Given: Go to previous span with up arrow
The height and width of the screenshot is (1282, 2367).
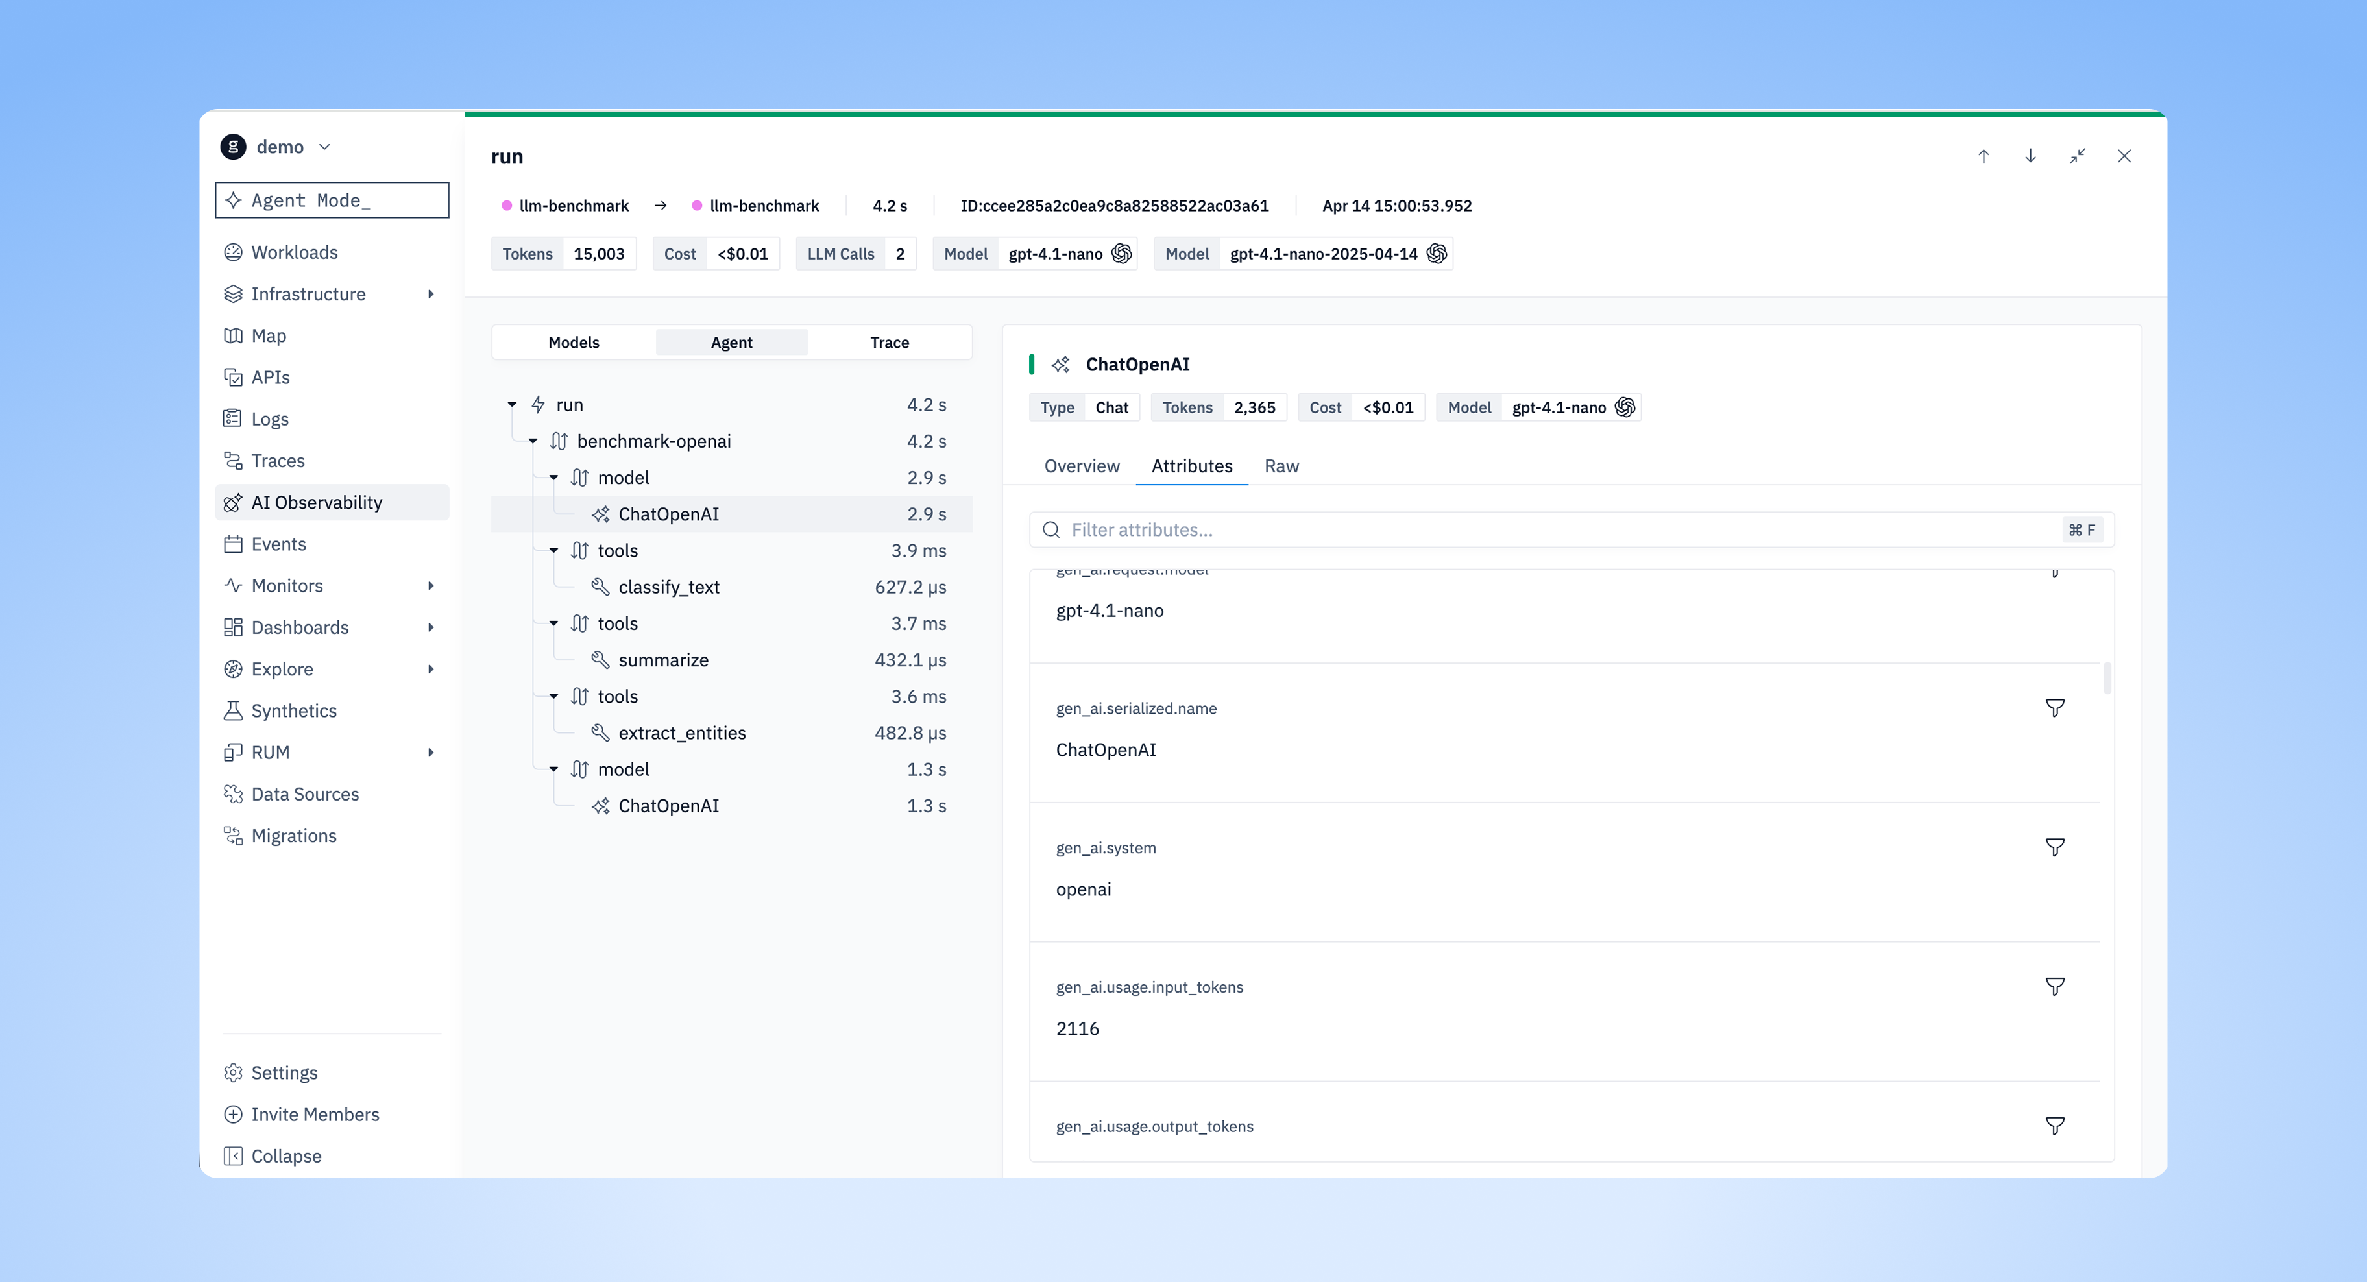Looking at the screenshot, I should pyautogui.click(x=1983, y=156).
